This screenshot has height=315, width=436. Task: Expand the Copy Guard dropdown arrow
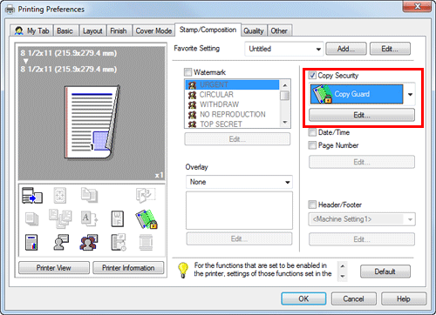(410, 94)
